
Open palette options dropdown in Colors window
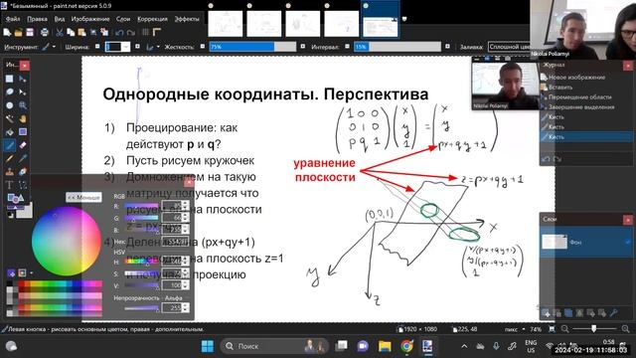(32, 273)
